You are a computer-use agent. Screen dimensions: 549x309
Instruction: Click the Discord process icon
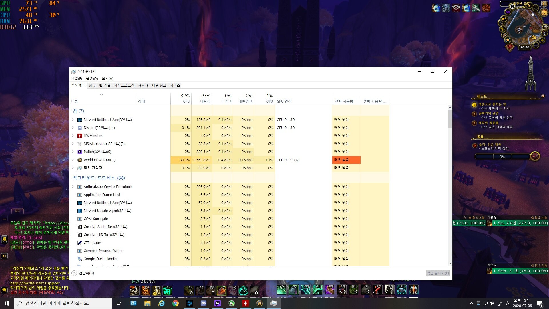[80, 128]
